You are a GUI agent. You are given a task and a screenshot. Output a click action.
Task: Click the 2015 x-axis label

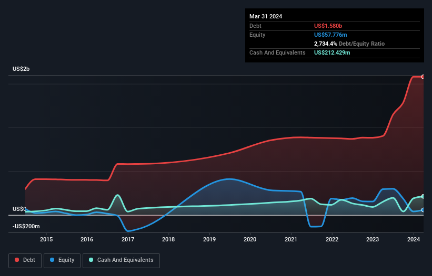(x=46, y=239)
